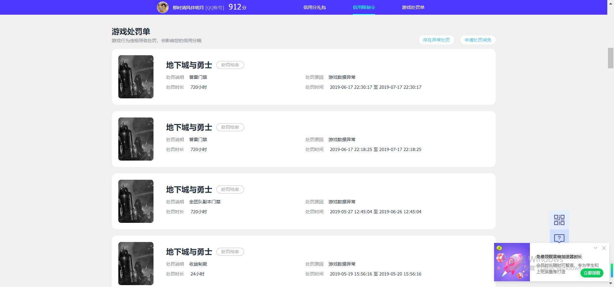614x287 pixels.
Task: Click game thumbnail of 收益制裁 card
Action: 136,263
